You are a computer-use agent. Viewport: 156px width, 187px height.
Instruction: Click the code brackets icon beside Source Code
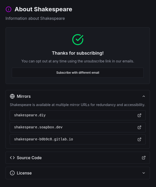tap(12, 158)
